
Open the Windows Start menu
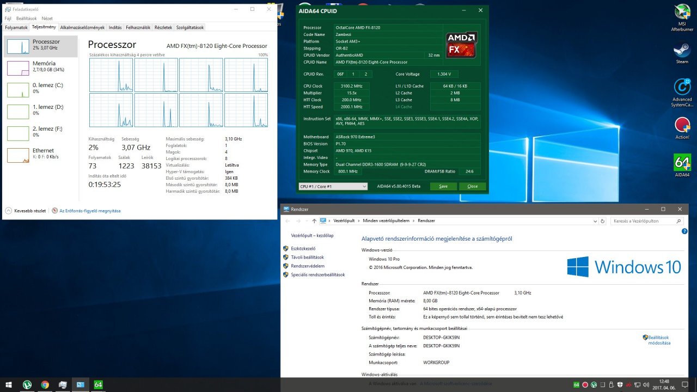point(9,385)
